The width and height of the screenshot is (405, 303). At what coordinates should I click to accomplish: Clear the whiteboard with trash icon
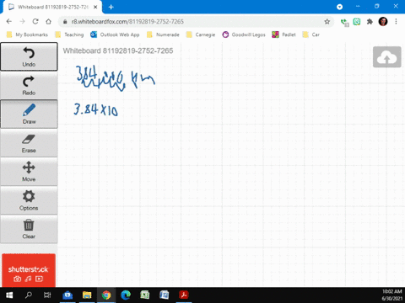pos(29,229)
